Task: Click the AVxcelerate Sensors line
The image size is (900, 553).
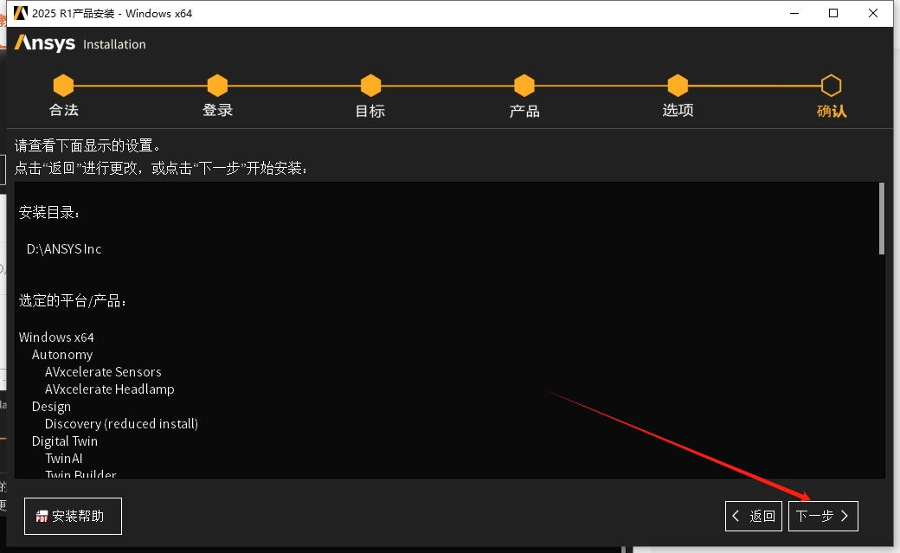Action: (x=103, y=371)
